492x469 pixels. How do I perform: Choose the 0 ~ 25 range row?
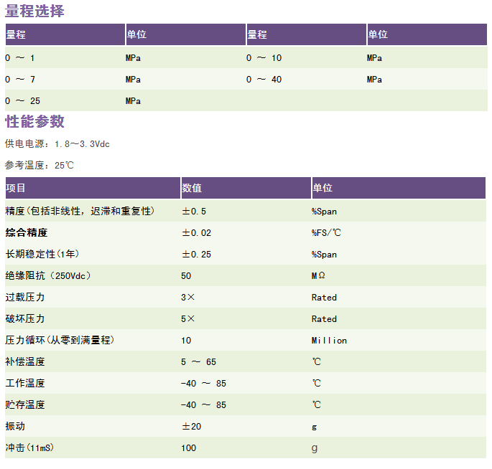click(x=23, y=101)
